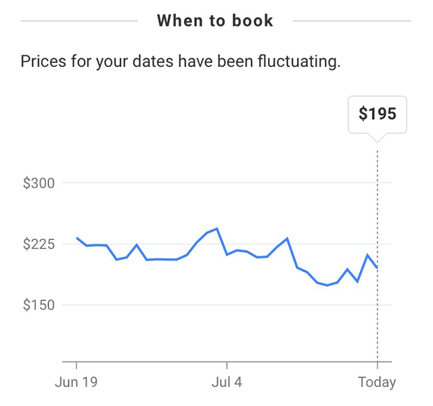The image size is (433, 406).
Task: Click the price line peak before Jul 4
Action: [x=217, y=229]
